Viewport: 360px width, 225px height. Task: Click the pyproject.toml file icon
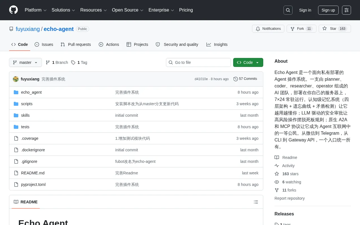(16, 184)
